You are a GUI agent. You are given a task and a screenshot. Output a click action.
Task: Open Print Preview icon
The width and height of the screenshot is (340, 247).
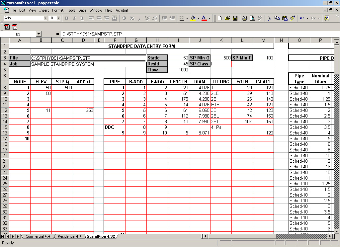pyautogui.click(x=252, y=18)
